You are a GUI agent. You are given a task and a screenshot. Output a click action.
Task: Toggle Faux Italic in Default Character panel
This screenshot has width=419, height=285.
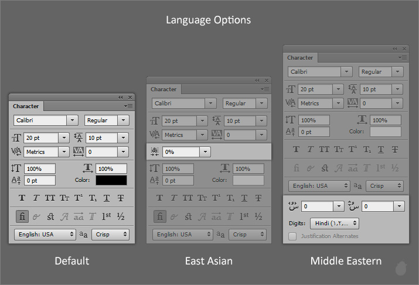click(36, 198)
